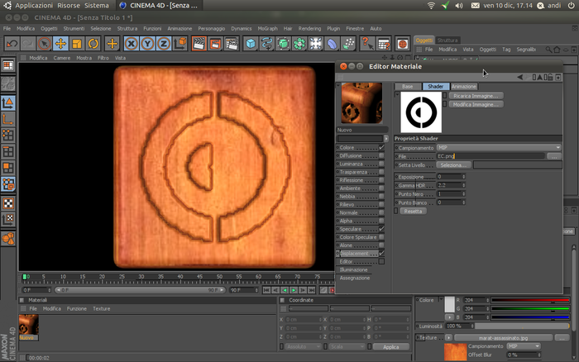The height and width of the screenshot is (362, 579).
Task: Select the Move tool in toolbar
Action: pyautogui.click(x=60, y=44)
